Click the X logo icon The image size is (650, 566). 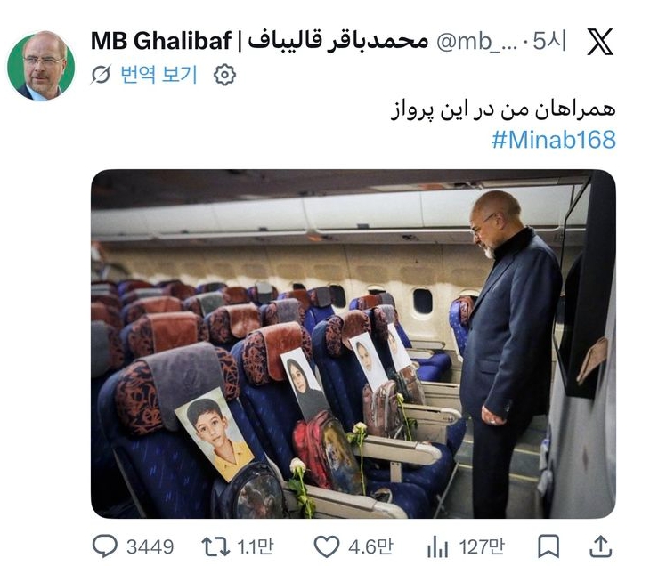click(600, 42)
